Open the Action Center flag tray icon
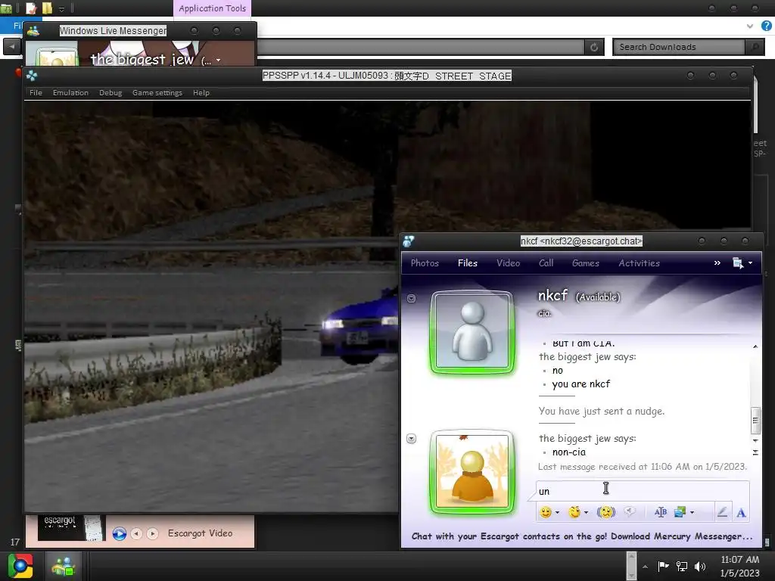The width and height of the screenshot is (775, 581). click(x=663, y=566)
